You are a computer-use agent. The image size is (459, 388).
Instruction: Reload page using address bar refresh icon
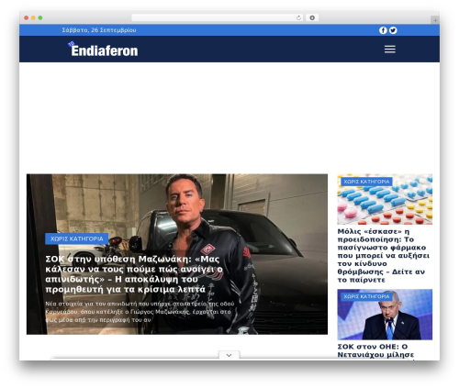[x=298, y=17]
